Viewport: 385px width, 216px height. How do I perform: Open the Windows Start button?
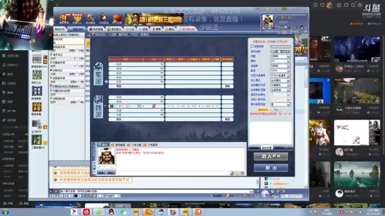(x=5, y=212)
